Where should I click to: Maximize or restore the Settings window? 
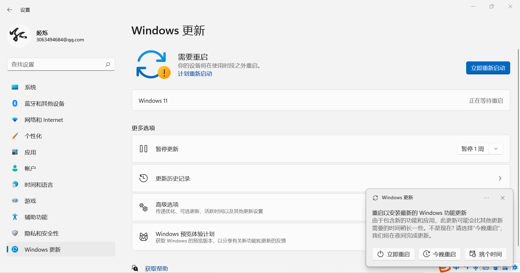(x=492, y=6)
